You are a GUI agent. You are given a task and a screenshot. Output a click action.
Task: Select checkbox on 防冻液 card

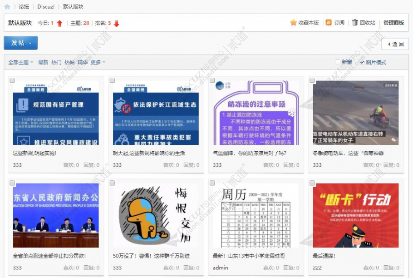pyautogui.click(x=212, y=80)
